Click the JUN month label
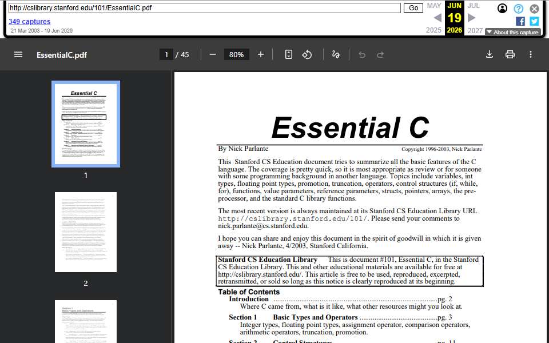 455,6
